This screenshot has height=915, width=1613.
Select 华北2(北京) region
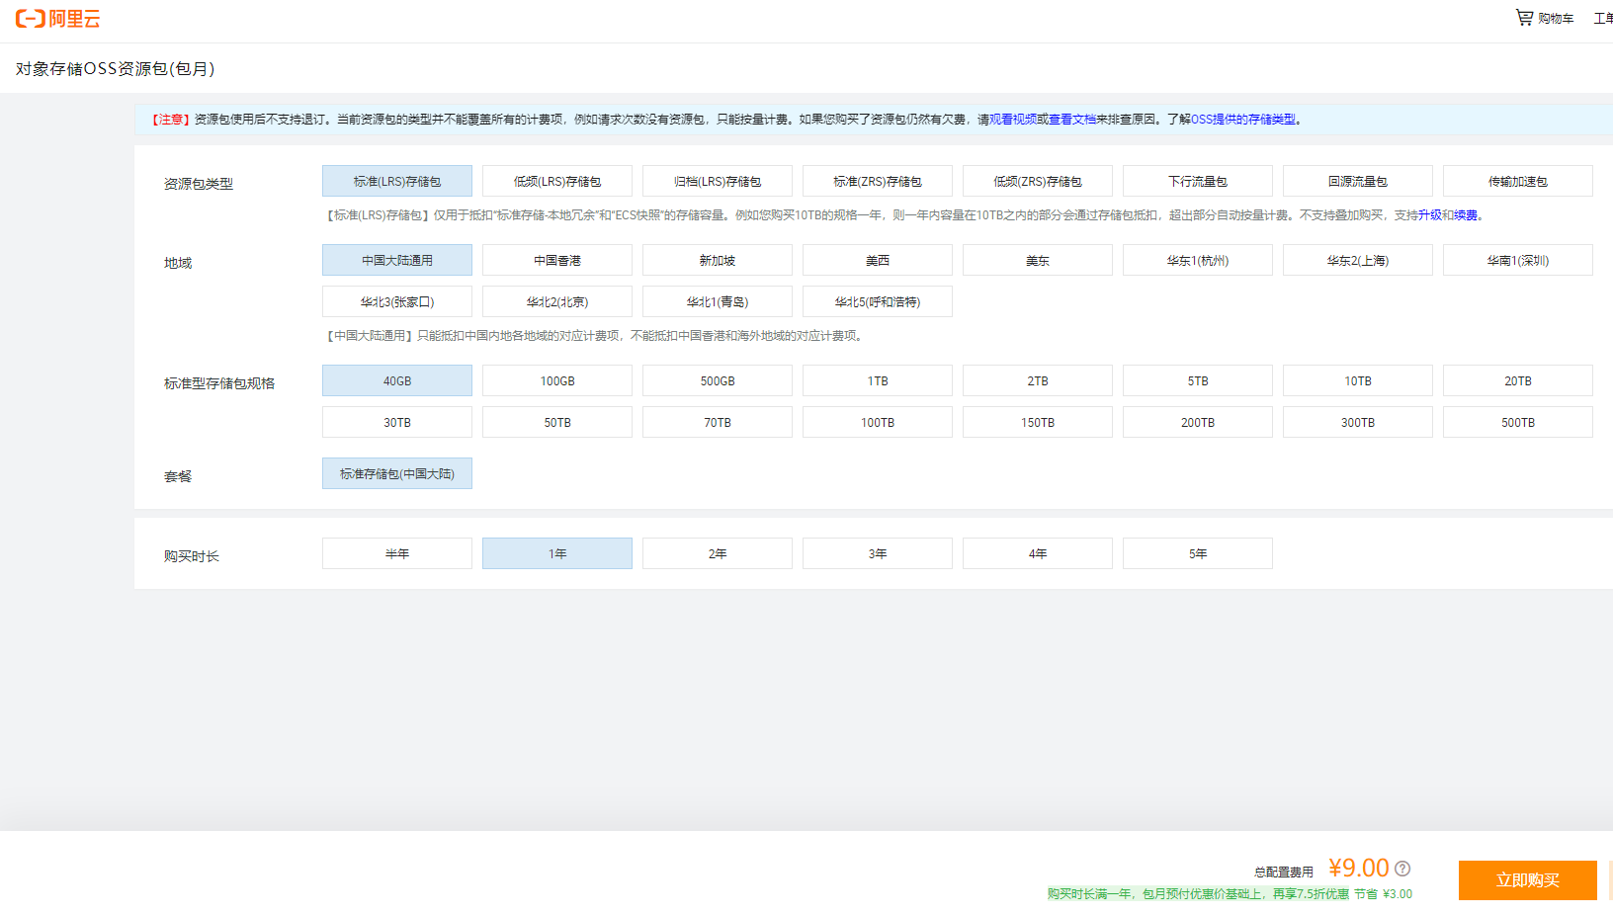tap(557, 301)
